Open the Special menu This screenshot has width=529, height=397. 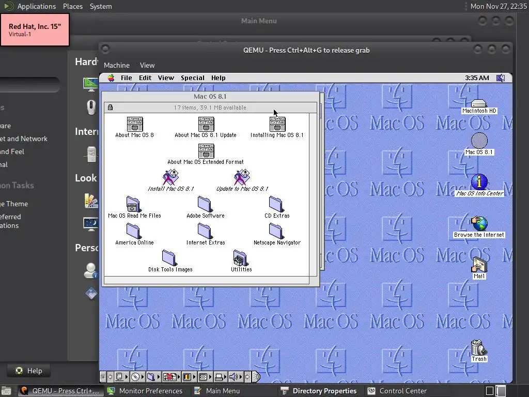pos(193,78)
